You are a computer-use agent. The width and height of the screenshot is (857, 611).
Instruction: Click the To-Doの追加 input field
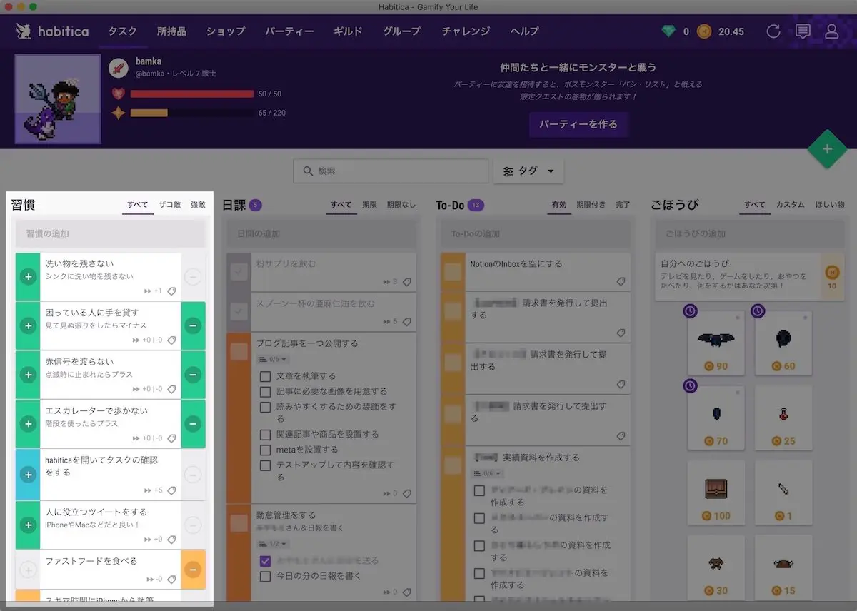pyautogui.click(x=536, y=233)
